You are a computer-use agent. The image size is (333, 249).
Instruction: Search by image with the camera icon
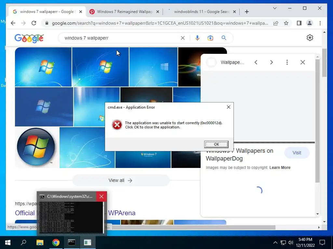(x=210, y=38)
